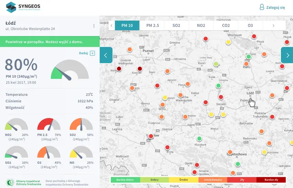Select the CO2 tab
Screen dimensions: 293x188
(226, 26)
